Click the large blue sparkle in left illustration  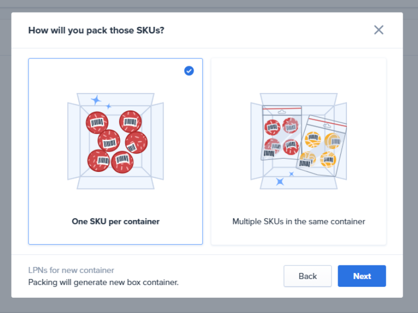(96, 100)
